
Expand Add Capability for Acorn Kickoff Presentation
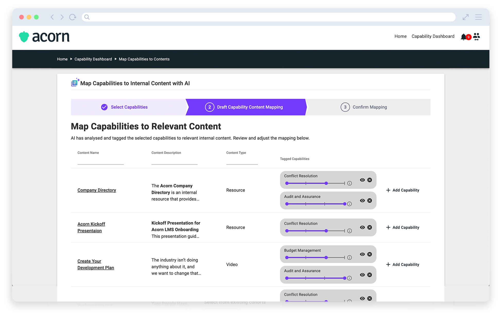pos(403,228)
